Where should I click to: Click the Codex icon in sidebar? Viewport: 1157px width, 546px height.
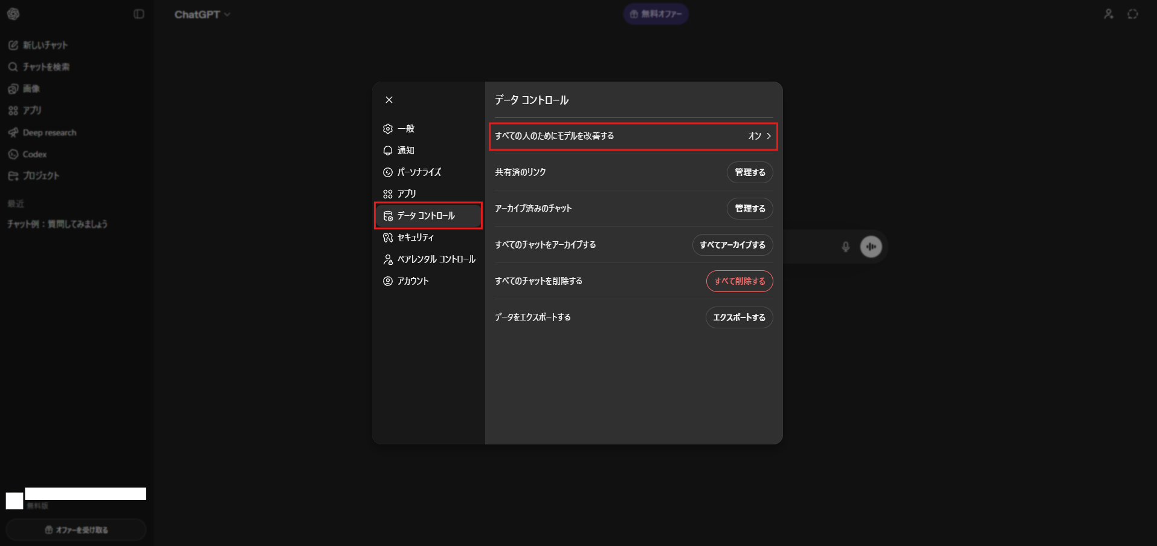click(13, 154)
